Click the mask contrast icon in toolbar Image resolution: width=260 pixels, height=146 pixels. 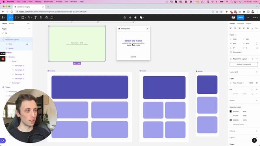pyautogui.click(x=136, y=17)
